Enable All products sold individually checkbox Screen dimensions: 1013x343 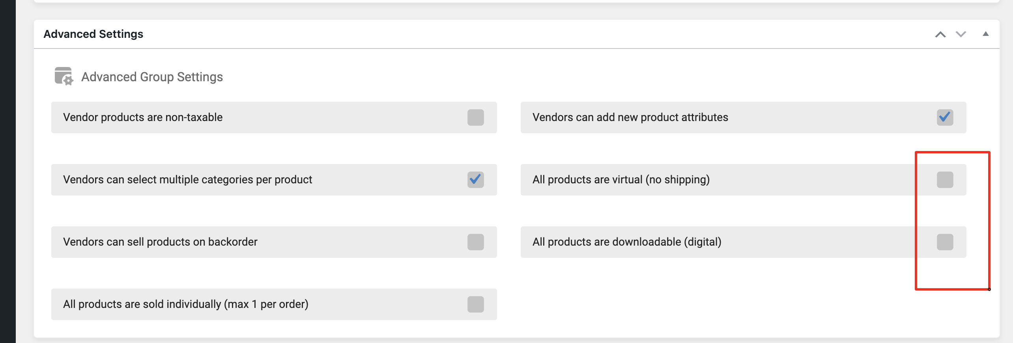(476, 304)
